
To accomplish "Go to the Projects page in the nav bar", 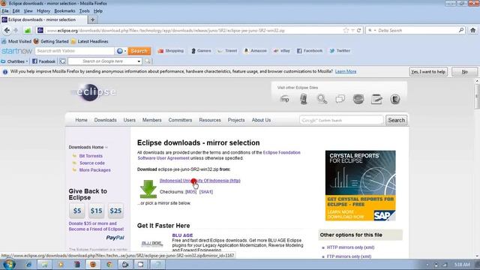I will (236, 120).
